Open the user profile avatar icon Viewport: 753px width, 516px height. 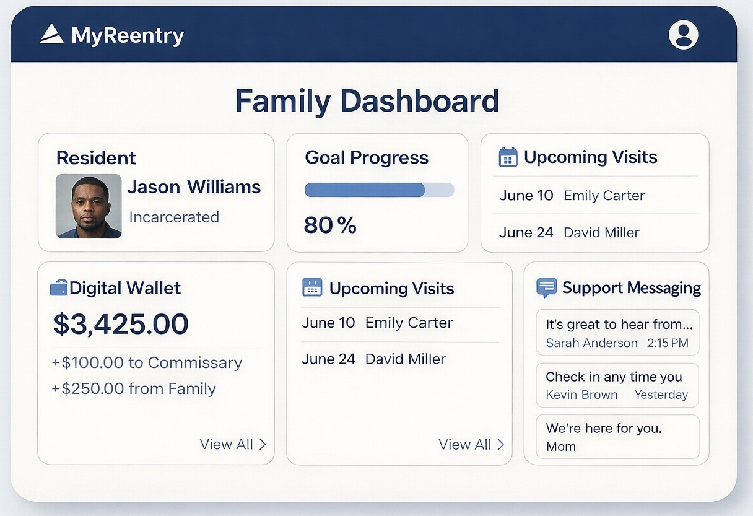click(683, 35)
